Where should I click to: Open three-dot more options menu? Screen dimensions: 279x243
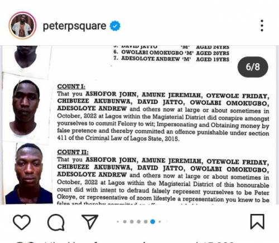pyautogui.click(x=262, y=26)
